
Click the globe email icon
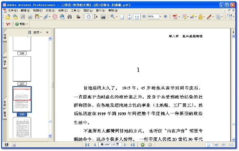coord(62,17)
